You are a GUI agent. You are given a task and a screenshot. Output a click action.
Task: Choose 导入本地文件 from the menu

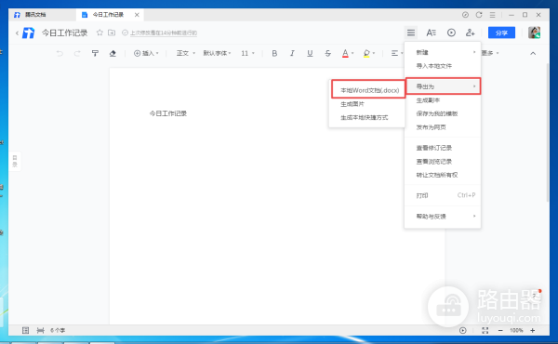click(443, 66)
